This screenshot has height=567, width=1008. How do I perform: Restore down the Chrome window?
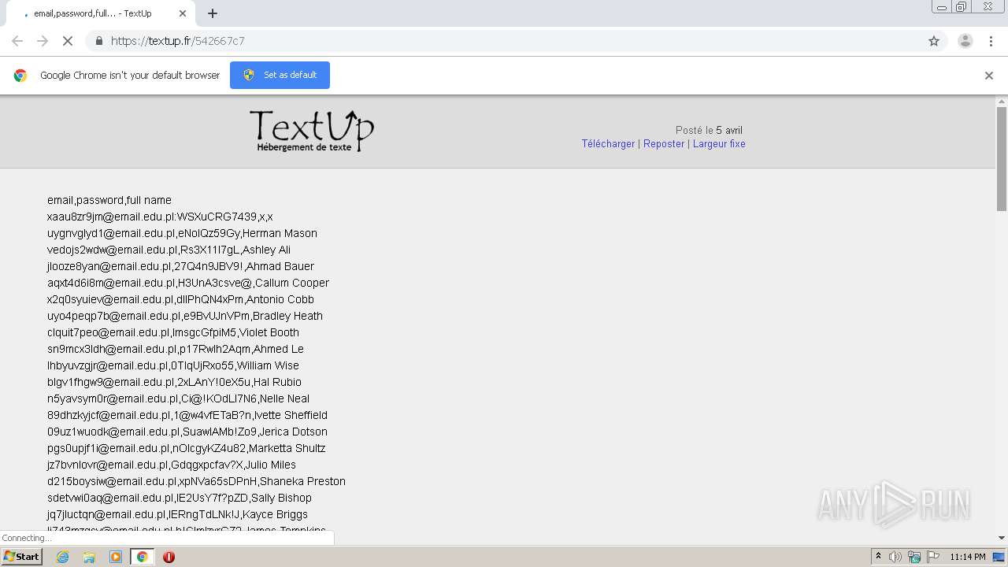click(962, 7)
